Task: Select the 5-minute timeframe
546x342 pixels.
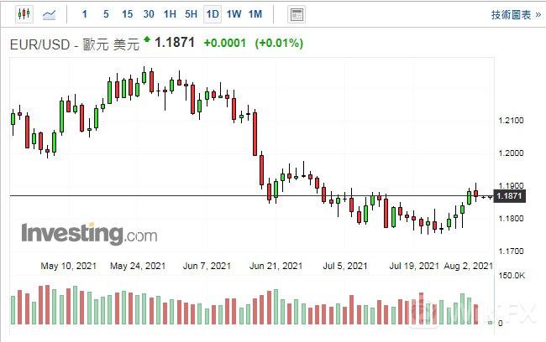Action: point(105,14)
